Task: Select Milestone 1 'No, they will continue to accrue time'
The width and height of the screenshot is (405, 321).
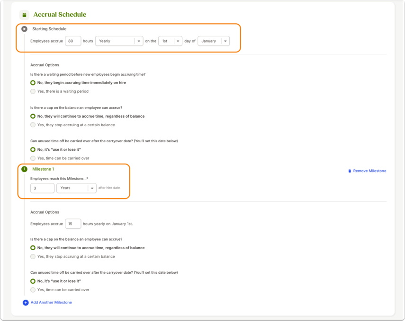Action: pos(33,248)
